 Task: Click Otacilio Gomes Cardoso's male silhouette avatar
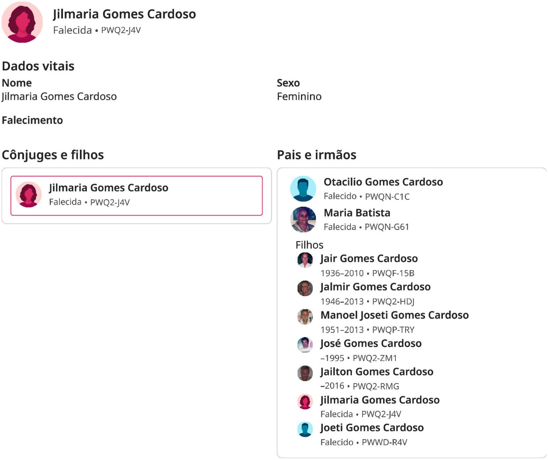[x=303, y=189]
